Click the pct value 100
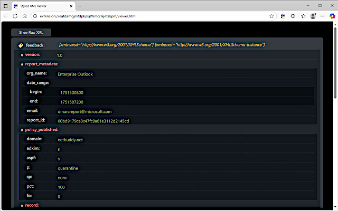Viewport: 338px width, 211px height. tap(61, 187)
